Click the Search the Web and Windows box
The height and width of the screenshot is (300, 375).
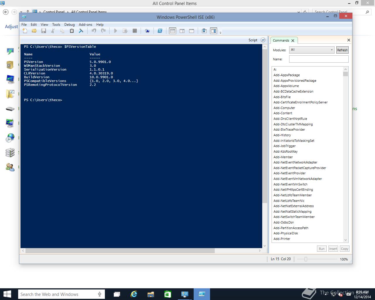click(61, 294)
